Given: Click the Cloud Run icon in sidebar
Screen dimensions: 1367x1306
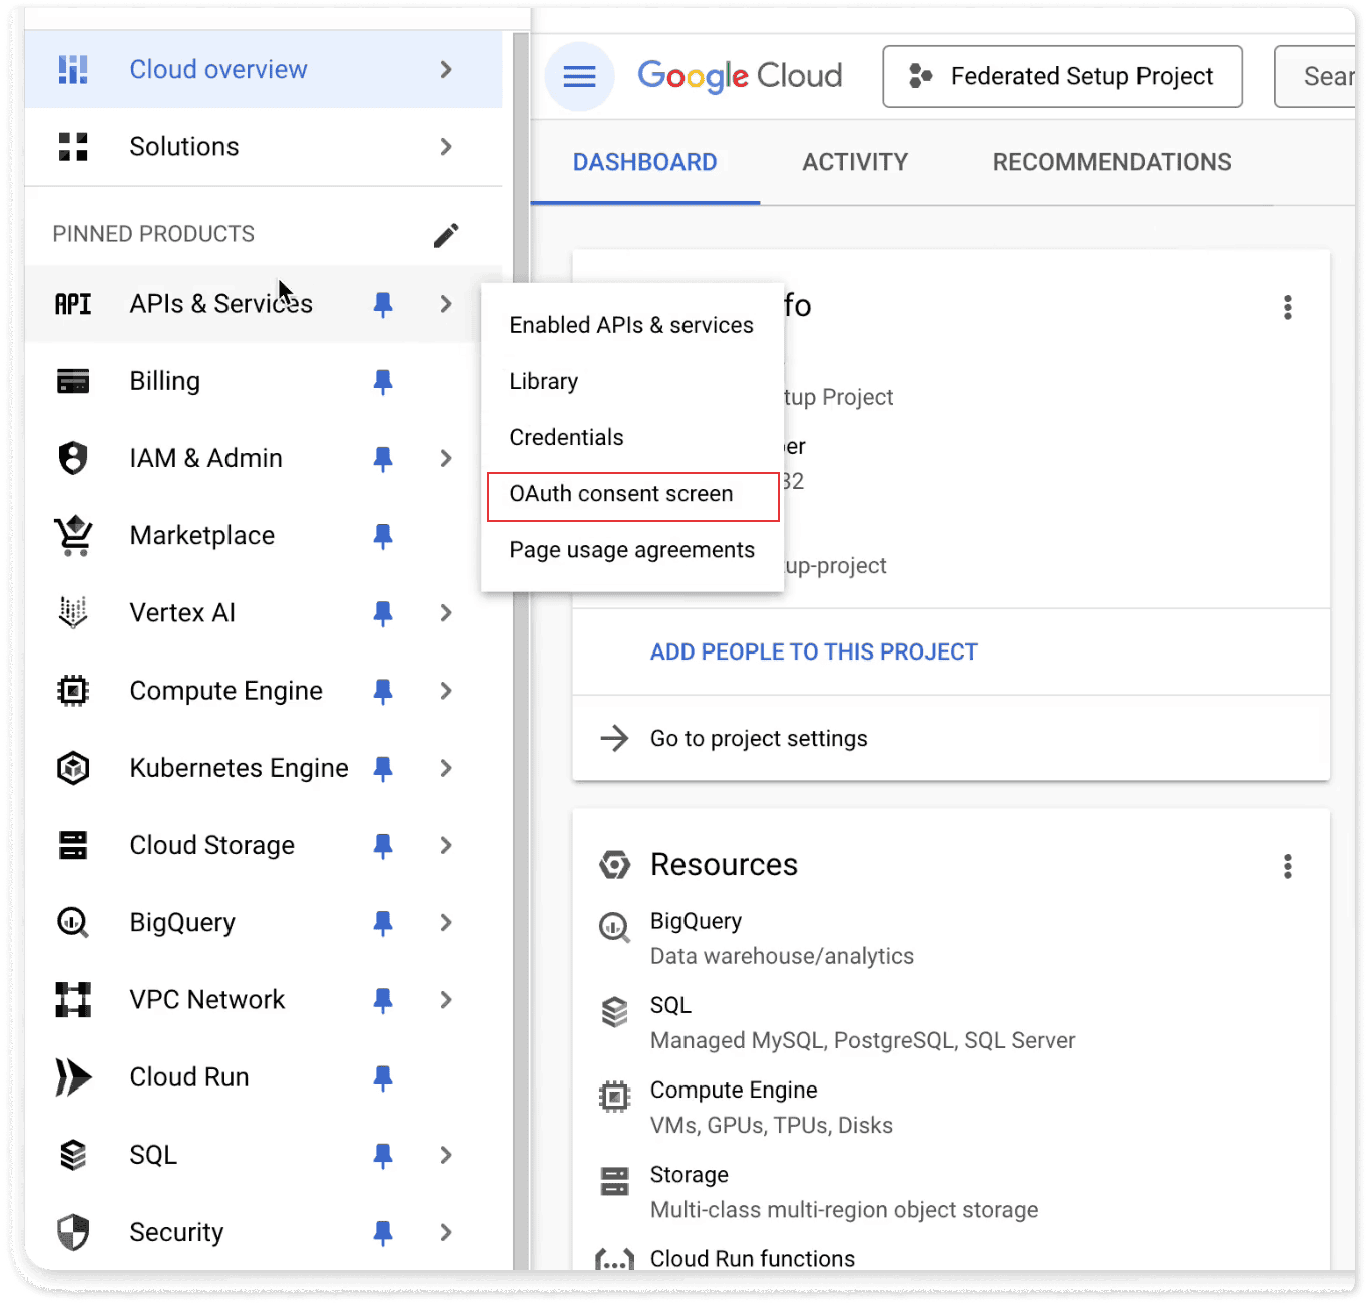Looking at the screenshot, I should (x=73, y=1077).
